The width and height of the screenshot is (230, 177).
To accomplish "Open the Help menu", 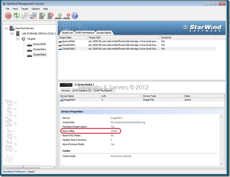I will (45, 9).
